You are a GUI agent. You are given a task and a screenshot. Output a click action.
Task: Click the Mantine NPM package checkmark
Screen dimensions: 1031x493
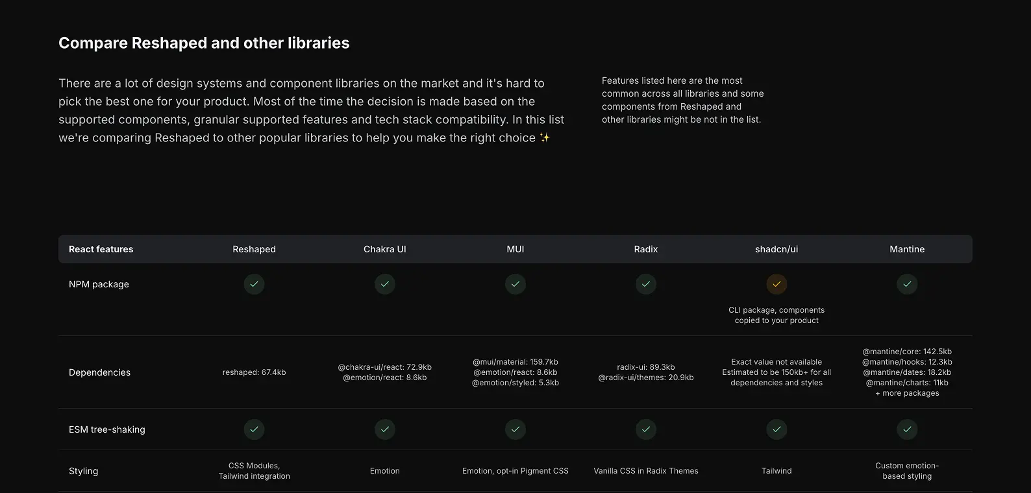pos(907,284)
